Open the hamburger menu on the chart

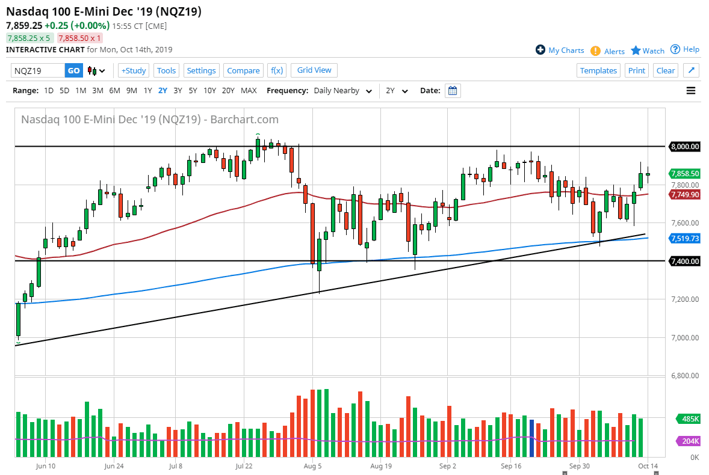[x=691, y=90]
